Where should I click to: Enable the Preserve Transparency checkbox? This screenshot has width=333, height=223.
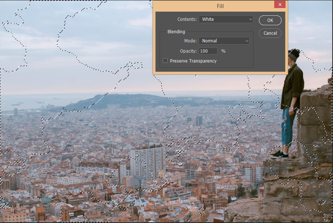coord(165,61)
